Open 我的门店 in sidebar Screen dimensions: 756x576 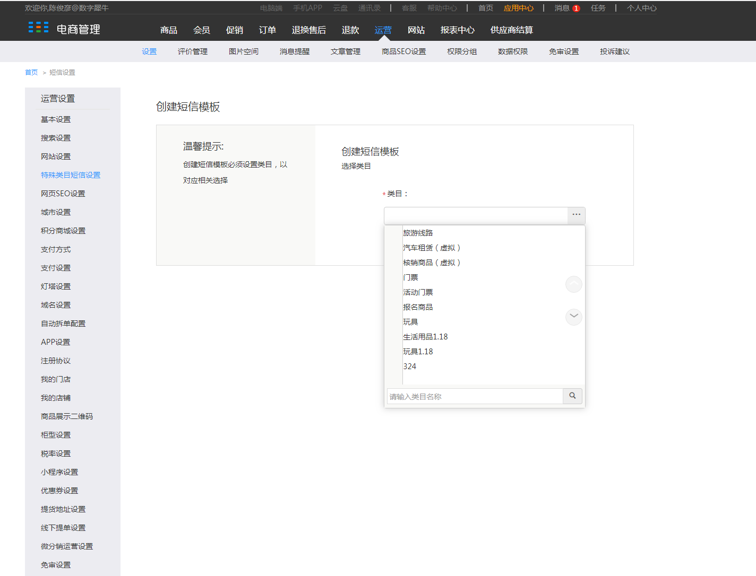tap(56, 379)
